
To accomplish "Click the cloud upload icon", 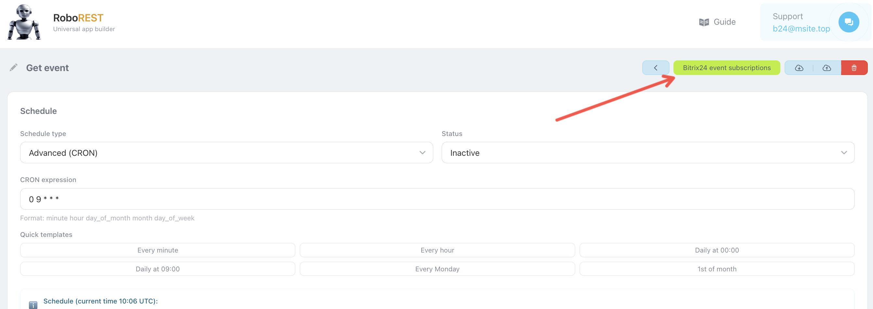I will (827, 68).
